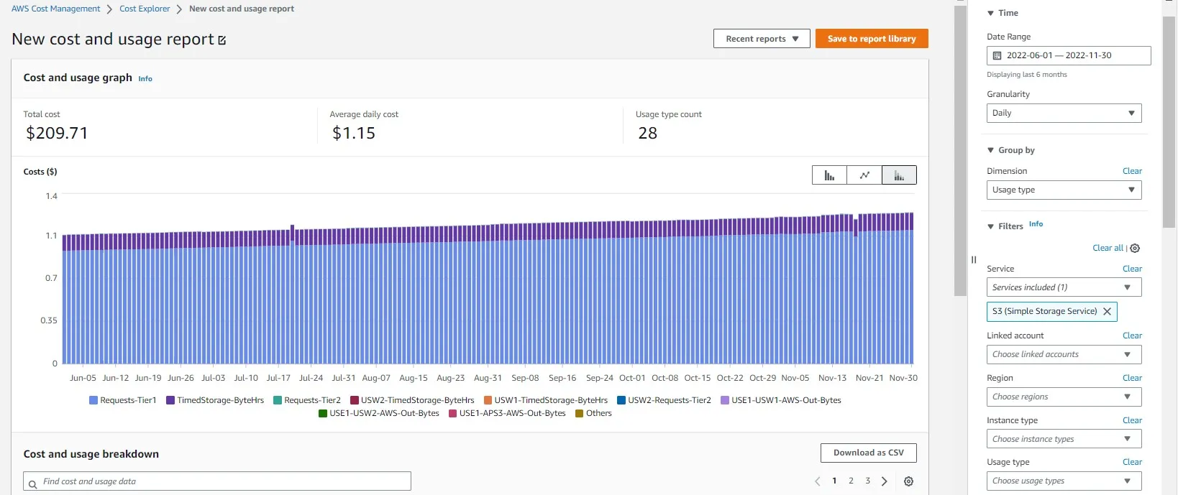The image size is (1178, 495).
Task: Switch to line chart view
Action: (x=864, y=175)
